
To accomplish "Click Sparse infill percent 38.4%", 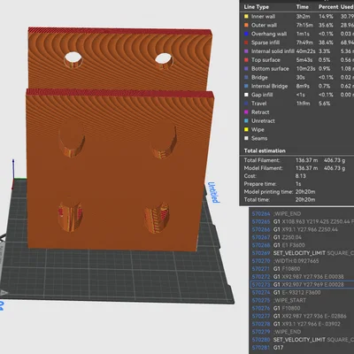I will (326, 42).
